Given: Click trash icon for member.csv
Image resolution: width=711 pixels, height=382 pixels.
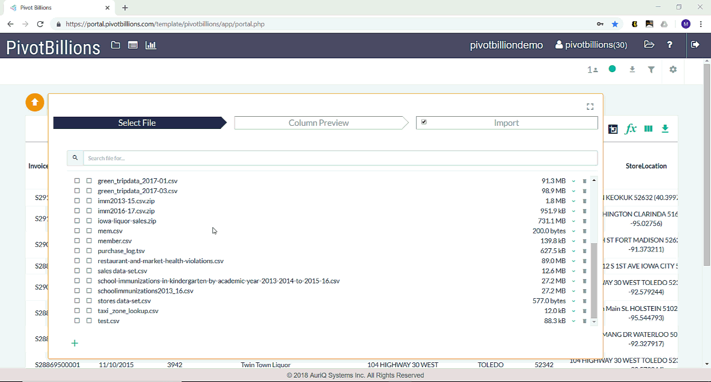Looking at the screenshot, I should [584, 241].
